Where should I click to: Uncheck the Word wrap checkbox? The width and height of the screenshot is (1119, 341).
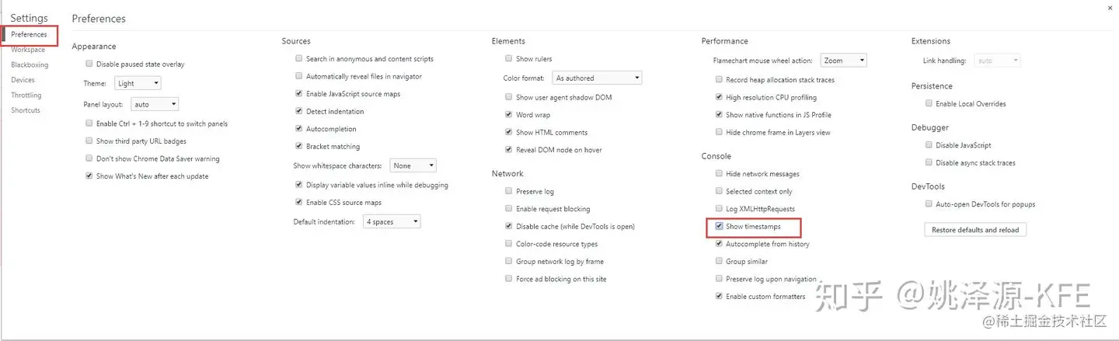[509, 115]
